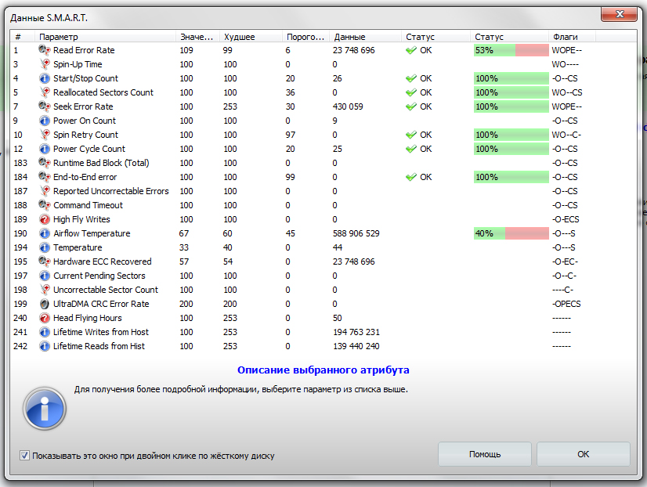Click the Power On Count info icon
The width and height of the screenshot is (647, 487).
pyautogui.click(x=45, y=121)
